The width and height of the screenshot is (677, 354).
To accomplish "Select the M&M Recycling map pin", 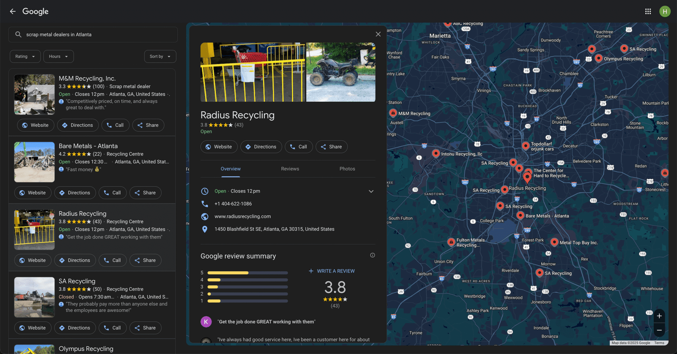I will click(x=393, y=113).
